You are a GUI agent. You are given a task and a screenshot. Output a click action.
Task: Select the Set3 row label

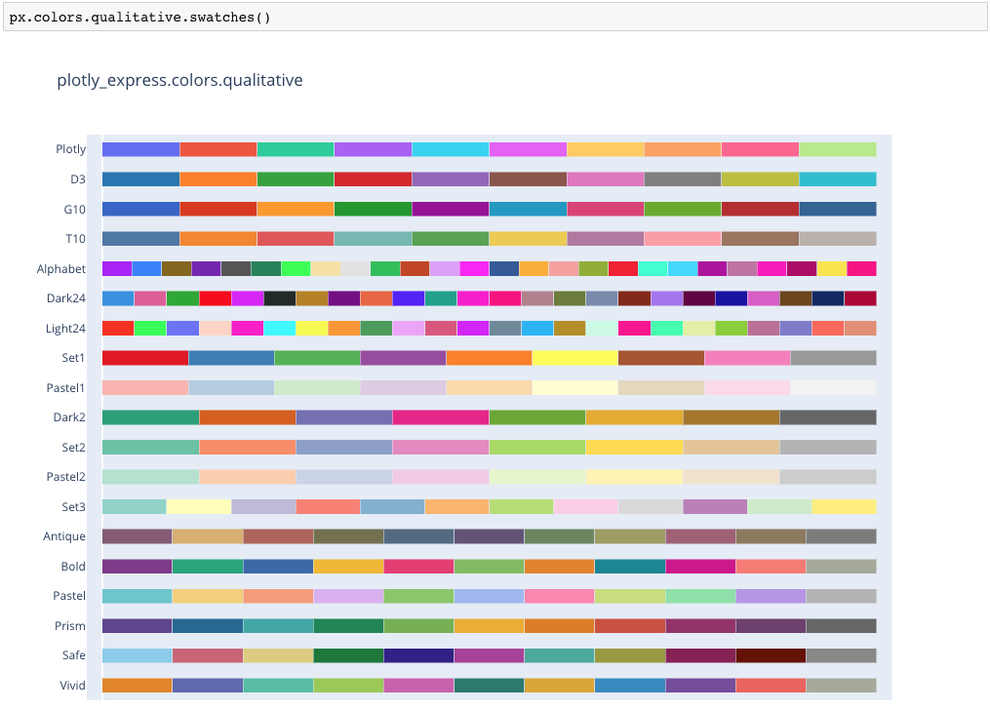[73, 507]
